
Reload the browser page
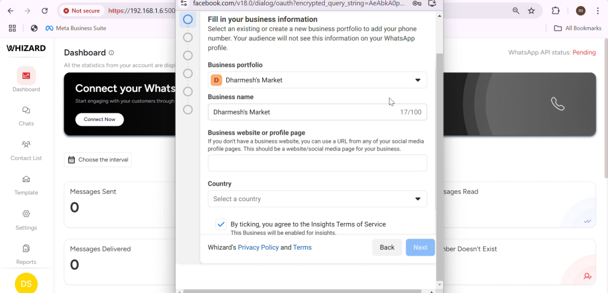45,11
